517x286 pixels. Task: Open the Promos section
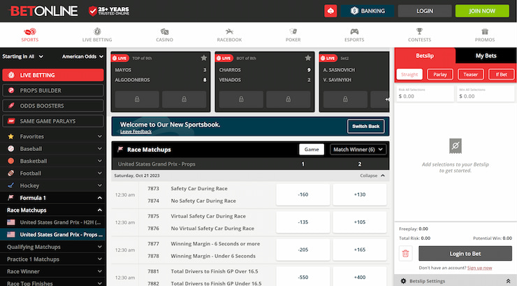[x=485, y=35]
